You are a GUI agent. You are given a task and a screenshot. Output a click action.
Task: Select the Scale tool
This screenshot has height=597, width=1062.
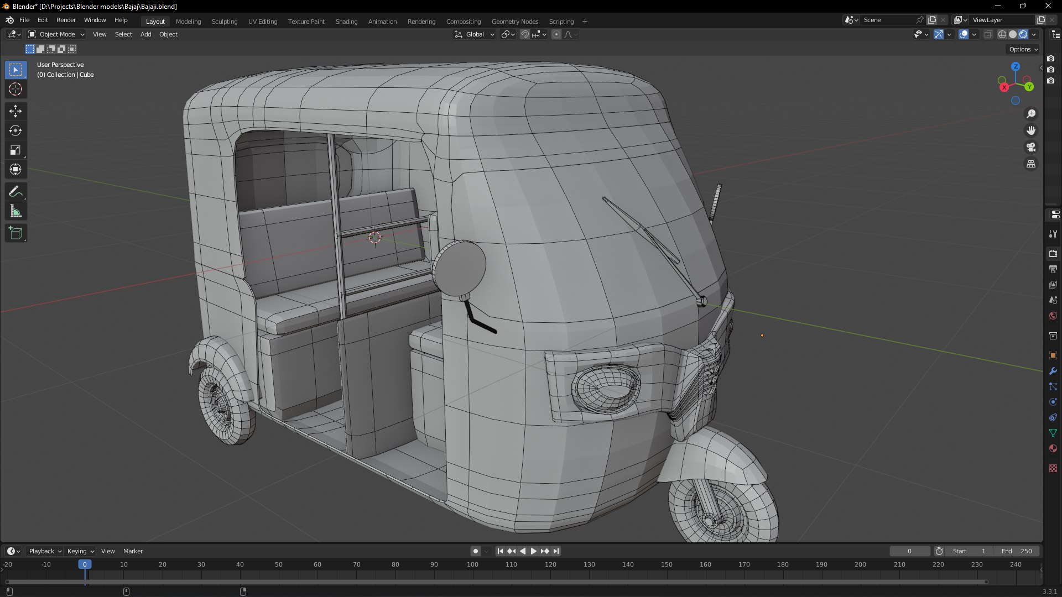(15, 150)
